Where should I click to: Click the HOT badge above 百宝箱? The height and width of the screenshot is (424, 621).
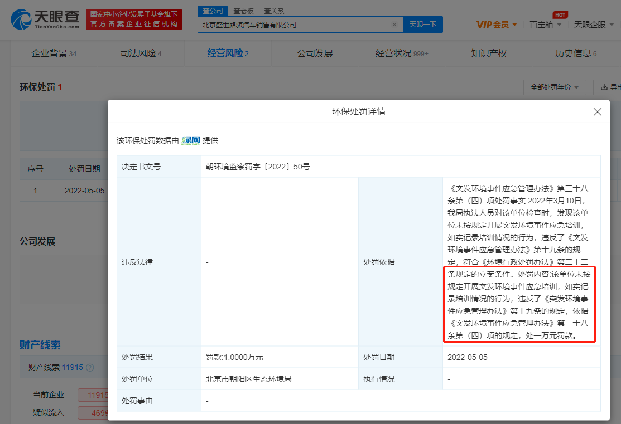coord(560,15)
